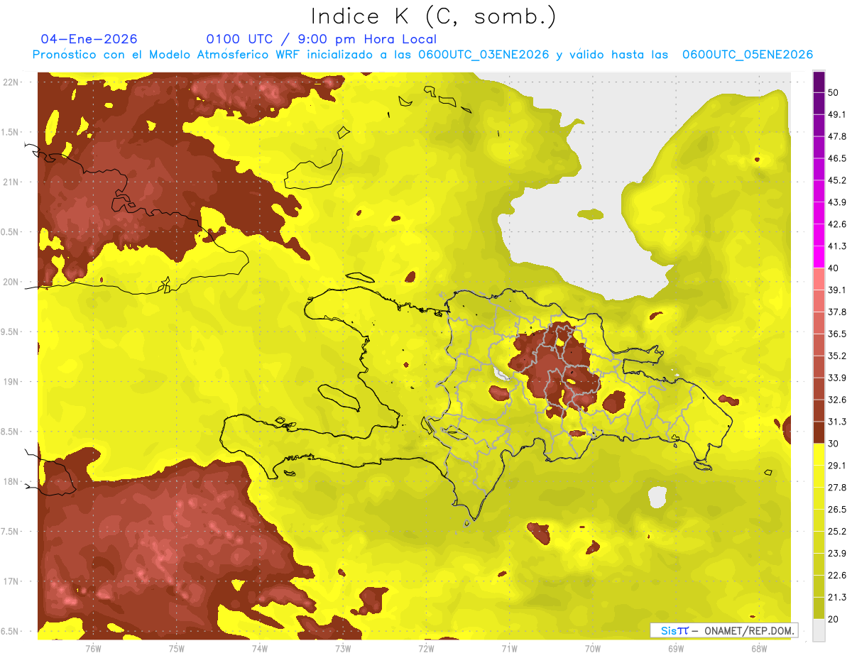
Task: Click the "27.8" color scale value
Action: click(x=837, y=487)
